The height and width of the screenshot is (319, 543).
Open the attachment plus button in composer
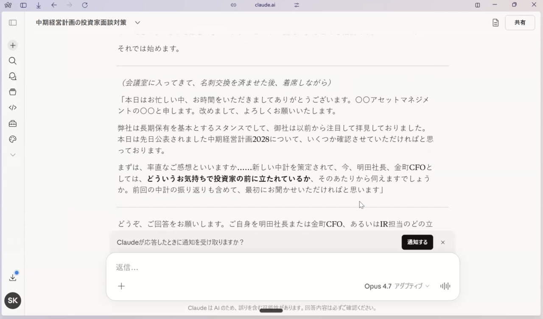(121, 286)
